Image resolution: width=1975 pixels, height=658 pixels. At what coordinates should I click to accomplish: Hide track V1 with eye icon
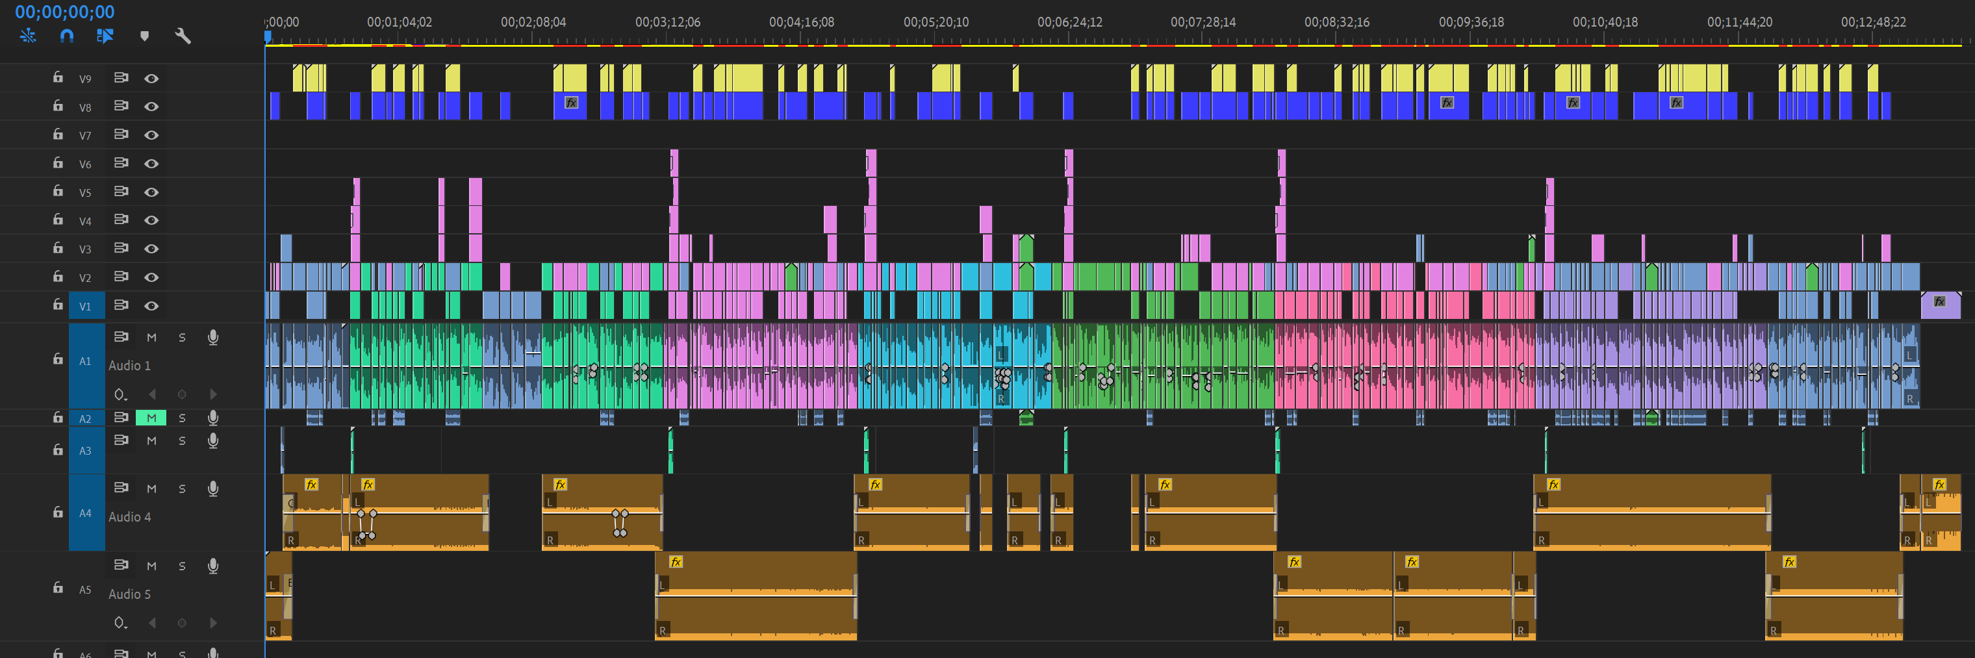[x=152, y=305]
